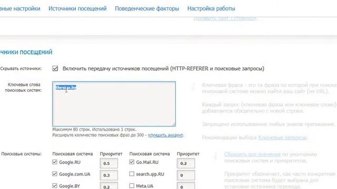Click the second Поисковая система column header
This screenshot has width=337, height=189.
click(150, 154)
